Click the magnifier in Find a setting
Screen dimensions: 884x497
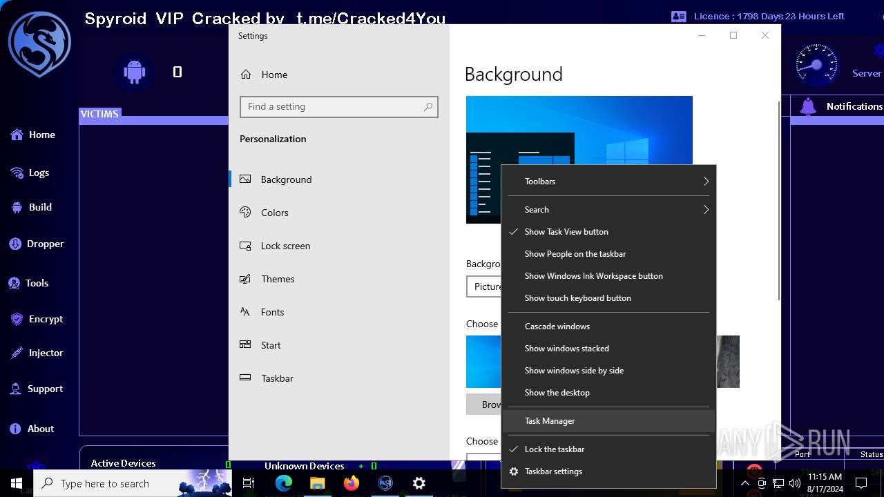pos(428,106)
